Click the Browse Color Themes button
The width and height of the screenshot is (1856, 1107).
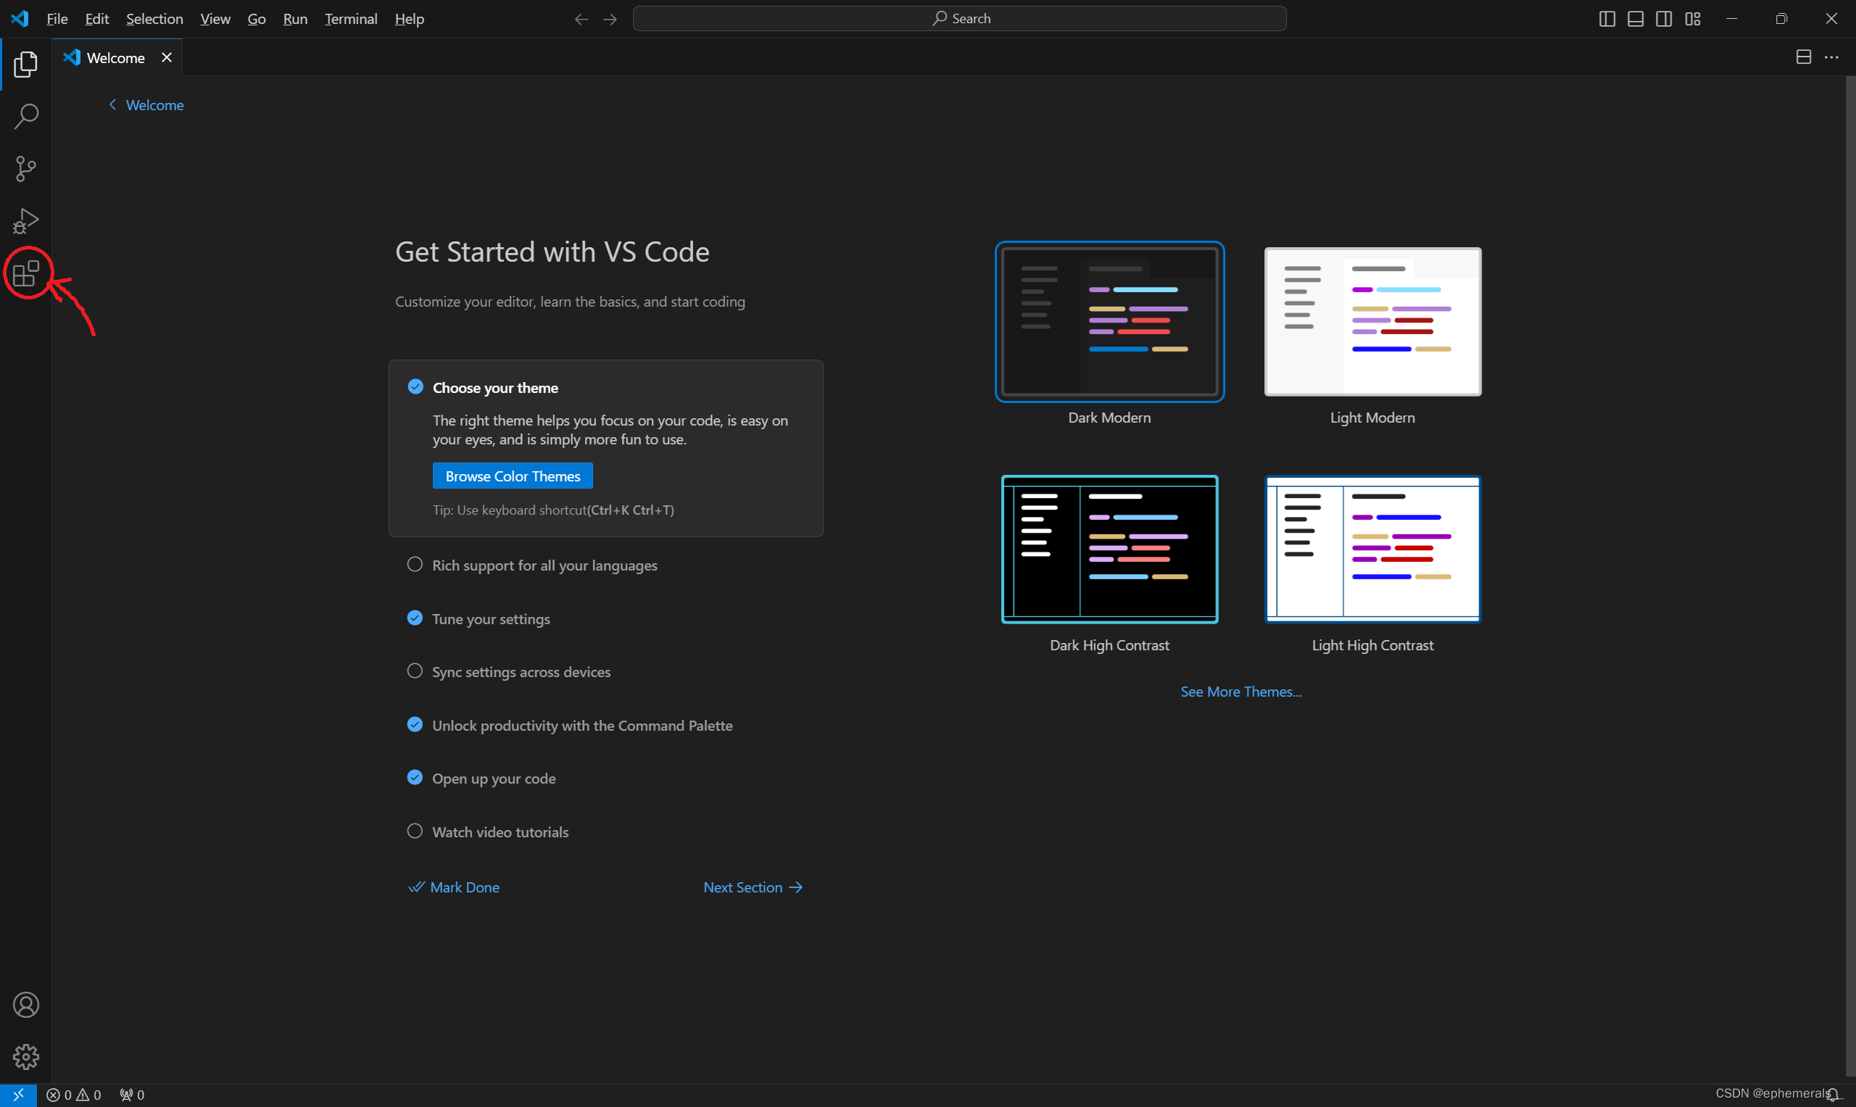click(513, 476)
